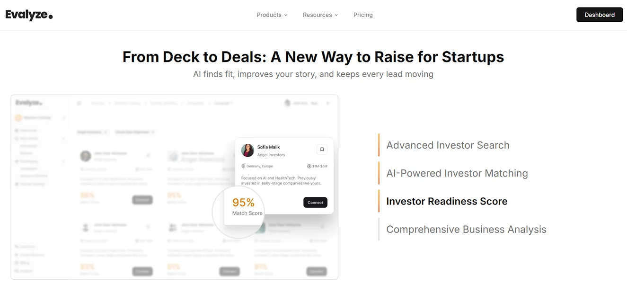Viewport: 627px width, 284px height.
Task: Select the Comprehensive Business Analysis feature
Action: (466, 229)
